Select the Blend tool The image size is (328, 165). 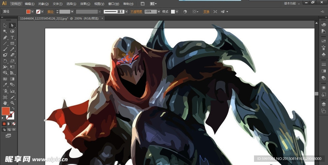coord(12,85)
